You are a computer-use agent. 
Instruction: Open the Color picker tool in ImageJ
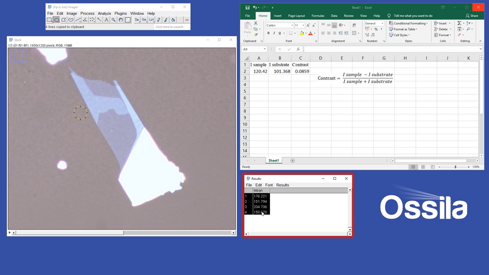[128, 20]
